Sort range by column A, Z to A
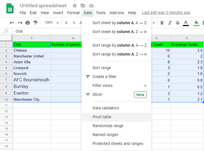This screenshot has height=151, width=204. pyautogui.click(x=116, y=54)
